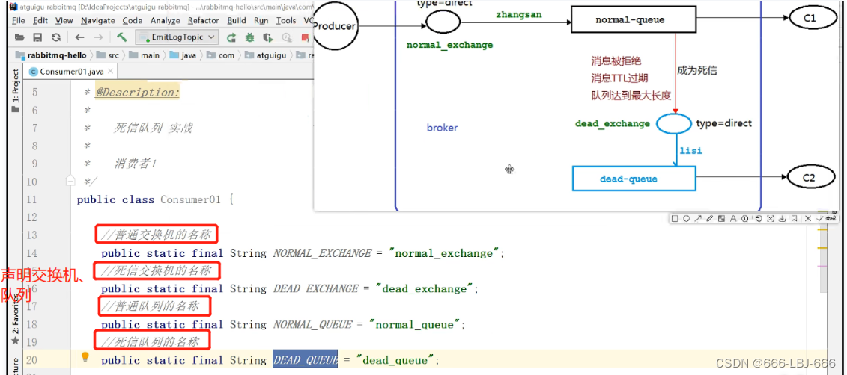Click the highlighted DEAD_QUEUE identifier
The image size is (847, 375).
pyautogui.click(x=306, y=359)
